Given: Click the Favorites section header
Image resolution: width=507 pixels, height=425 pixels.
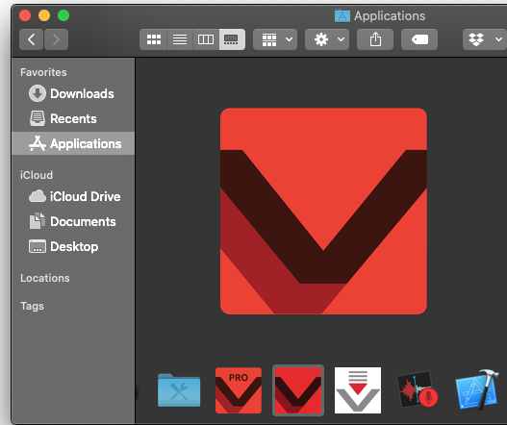Looking at the screenshot, I should click(x=43, y=72).
